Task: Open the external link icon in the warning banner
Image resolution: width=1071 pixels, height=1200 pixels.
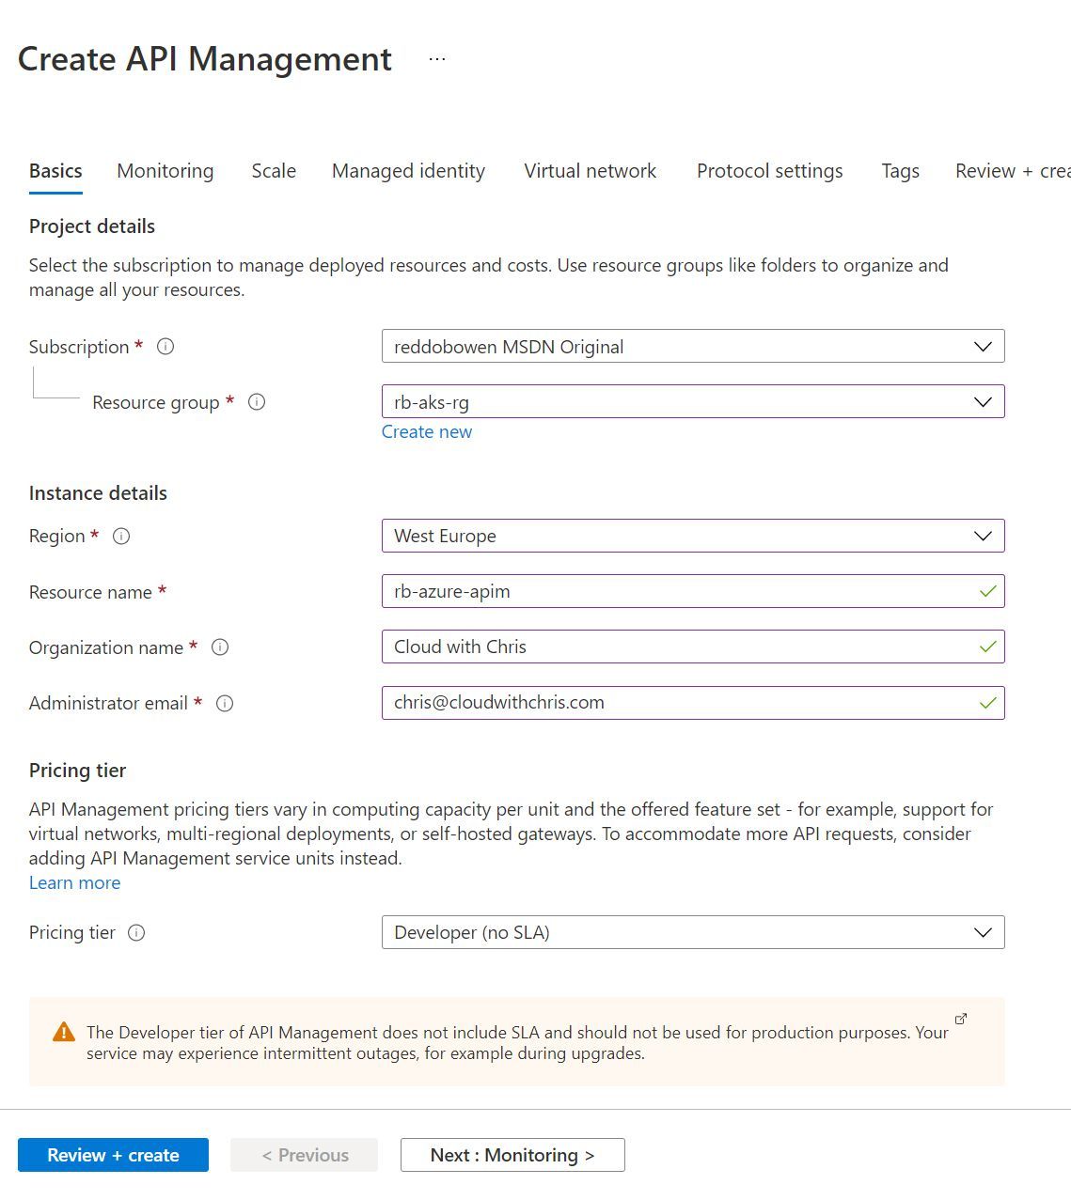Action: pyautogui.click(x=961, y=1019)
